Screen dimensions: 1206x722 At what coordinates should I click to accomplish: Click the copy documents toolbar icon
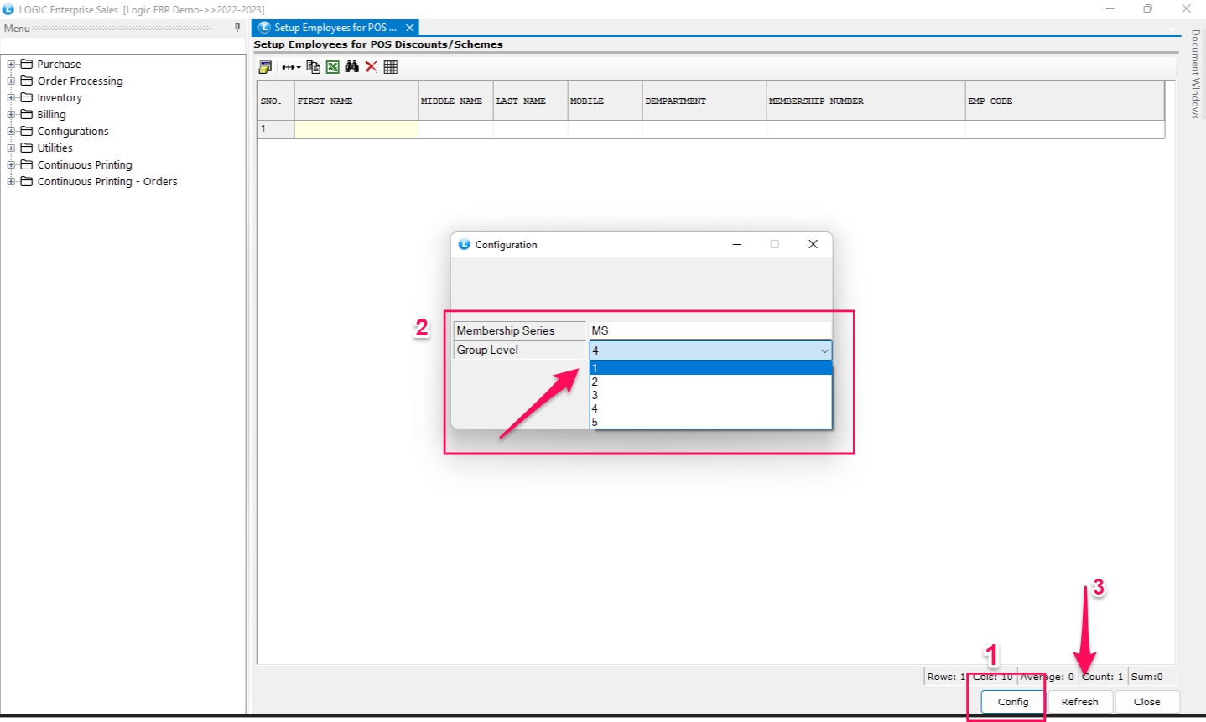coord(313,67)
